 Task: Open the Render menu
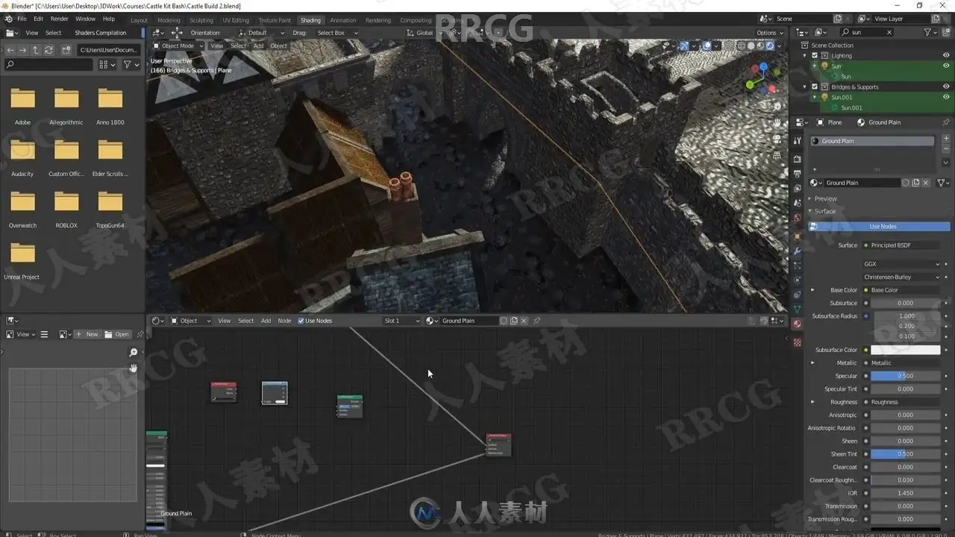click(x=59, y=19)
